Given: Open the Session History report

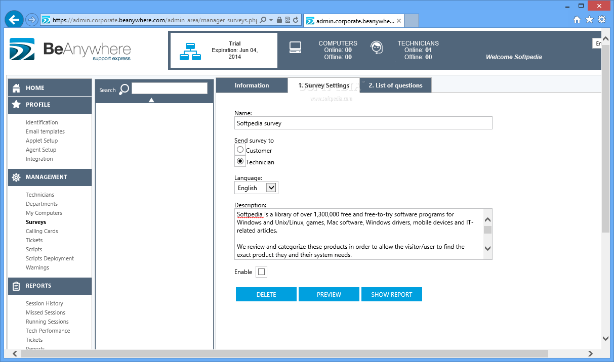Looking at the screenshot, I should [x=45, y=303].
